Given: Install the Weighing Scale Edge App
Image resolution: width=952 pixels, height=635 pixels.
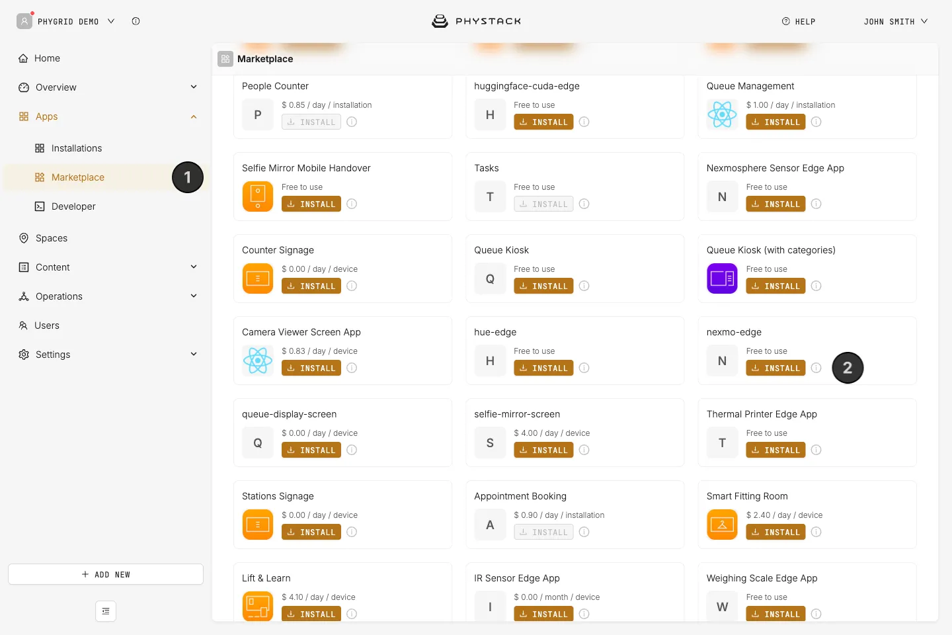Looking at the screenshot, I should point(775,614).
